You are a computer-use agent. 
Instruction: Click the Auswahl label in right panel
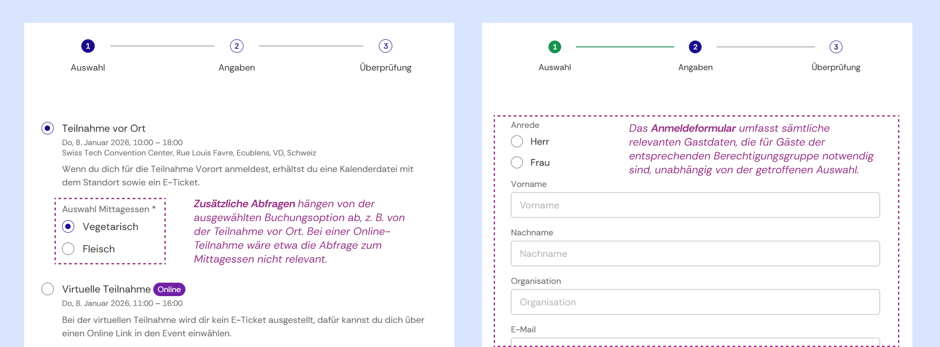coord(555,67)
